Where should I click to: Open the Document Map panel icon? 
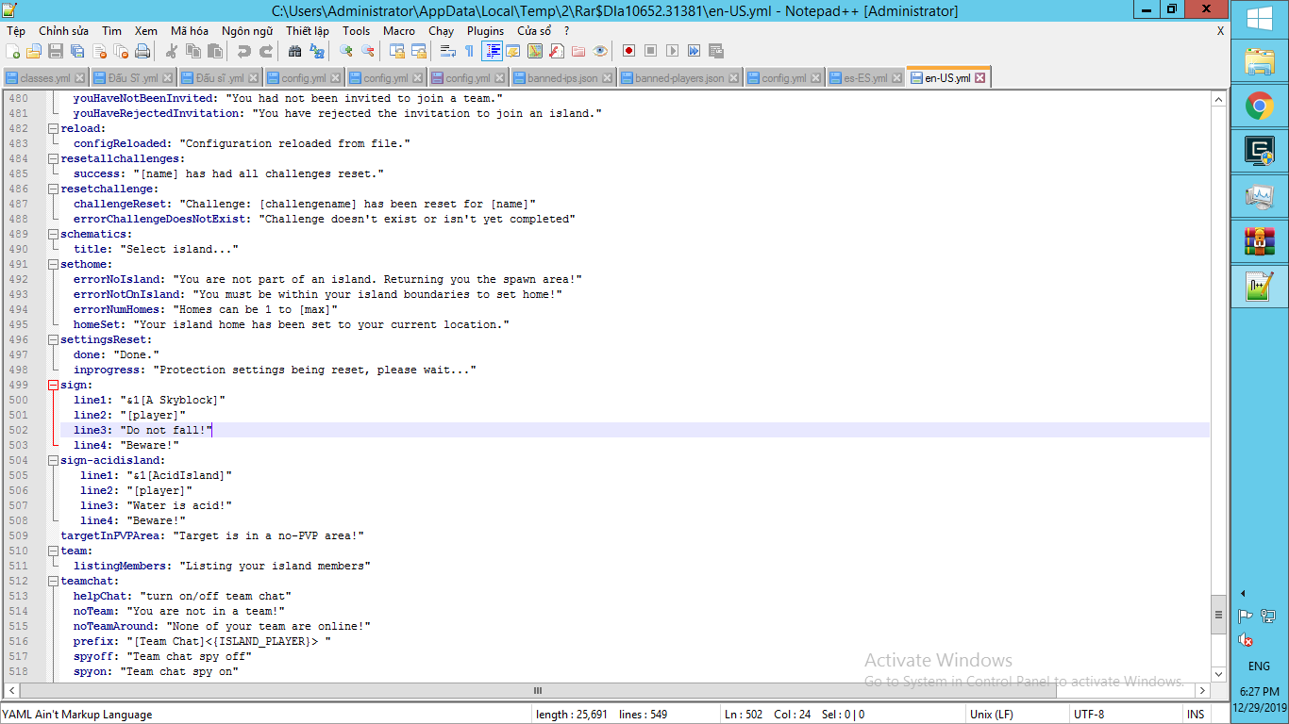coord(535,51)
